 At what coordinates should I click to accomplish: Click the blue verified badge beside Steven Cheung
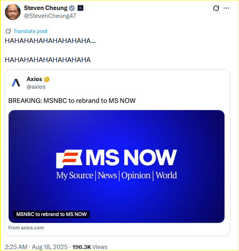click(72, 8)
